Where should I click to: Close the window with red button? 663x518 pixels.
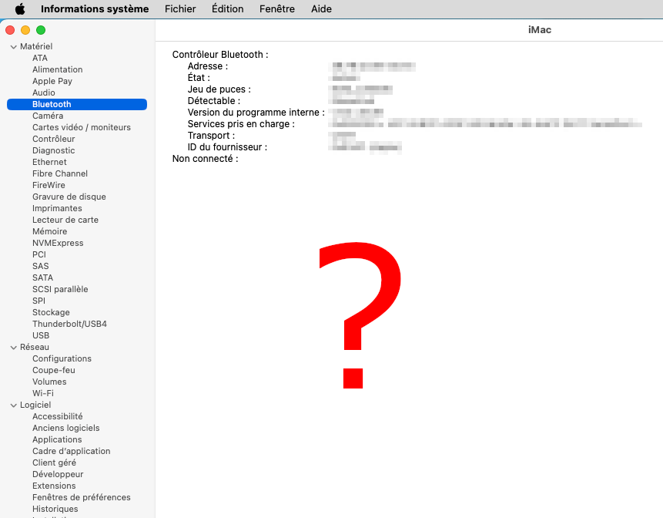coord(10,30)
